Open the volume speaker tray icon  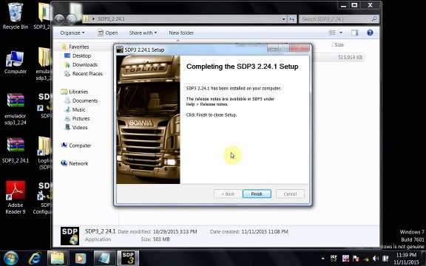[376, 259]
